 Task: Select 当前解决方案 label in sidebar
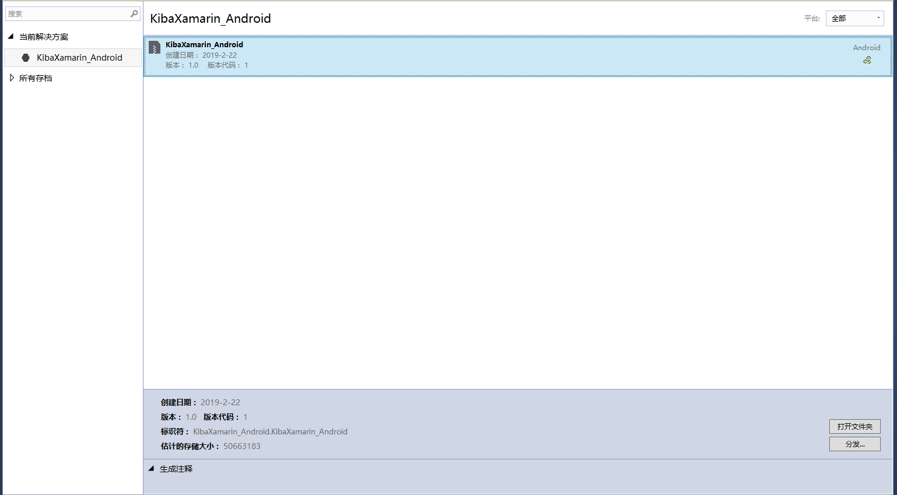pos(44,37)
